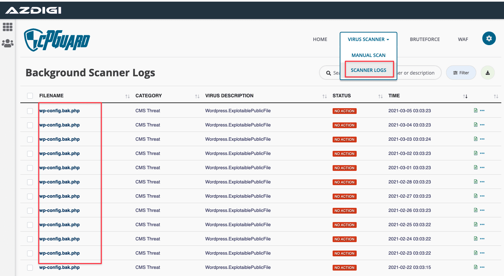Image resolution: width=504 pixels, height=276 pixels.
Task: Click the cPGuard logo
Action: pyautogui.click(x=57, y=40)
